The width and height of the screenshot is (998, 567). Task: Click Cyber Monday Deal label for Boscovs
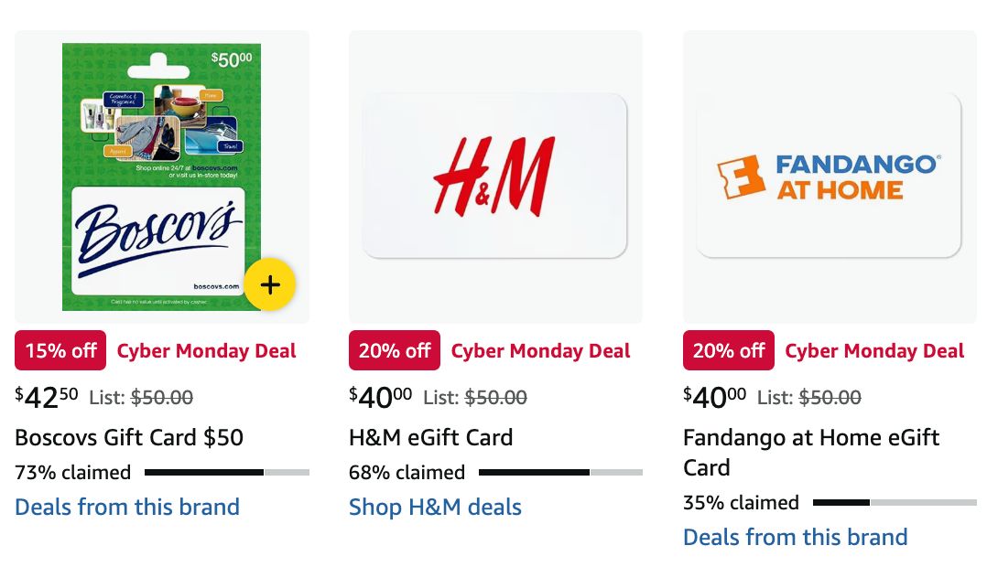point(207,351)
